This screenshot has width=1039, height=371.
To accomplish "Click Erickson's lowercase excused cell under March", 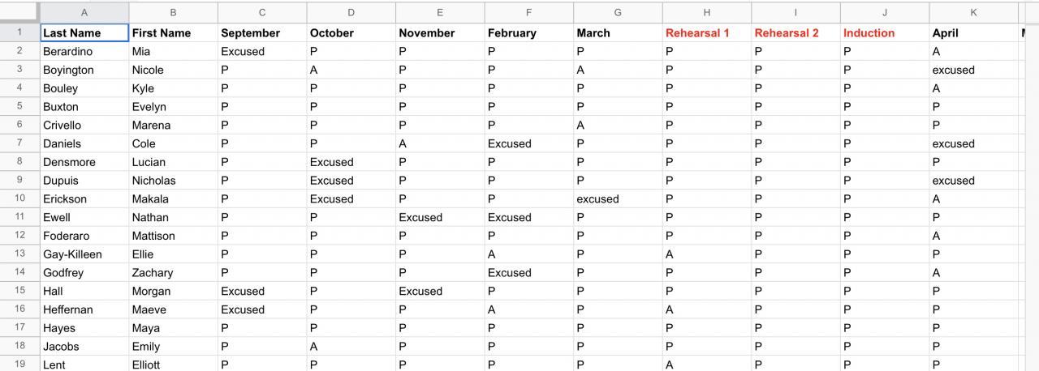I will tap(618, 198).
